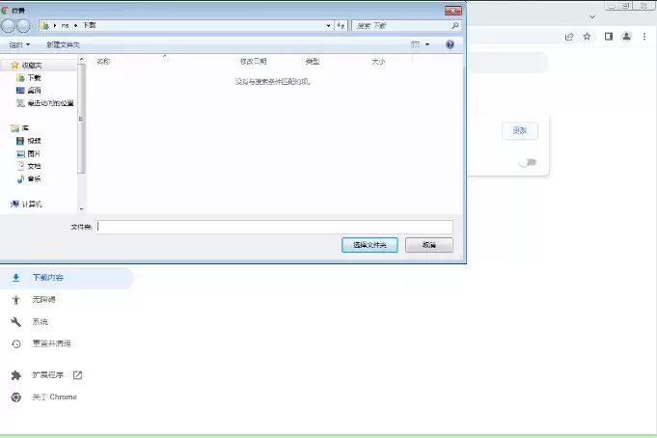
Task: Bookmark this page with the star icon
Action: (x=587, y=37)
